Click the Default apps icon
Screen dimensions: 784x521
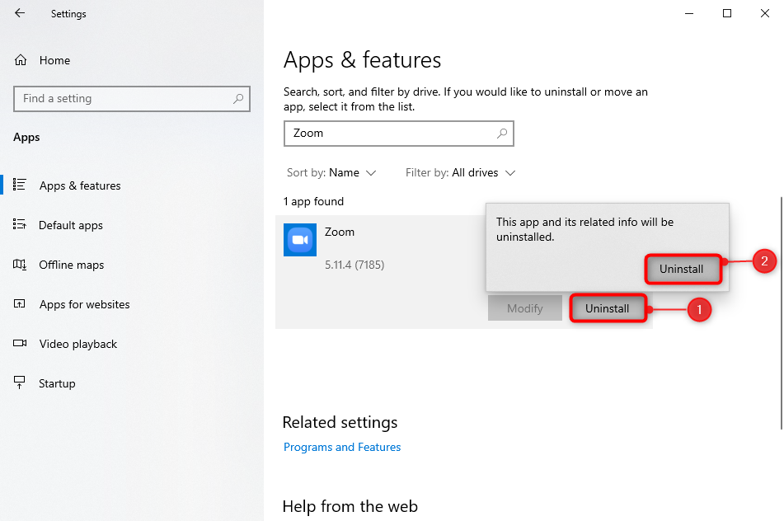[x=21, y=225]
